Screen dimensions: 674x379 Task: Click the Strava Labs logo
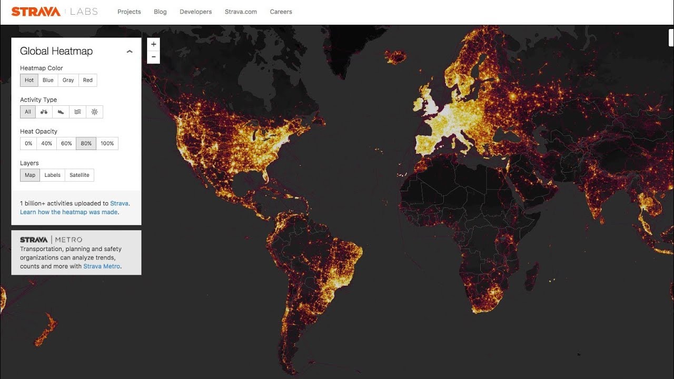pos(54,12)
